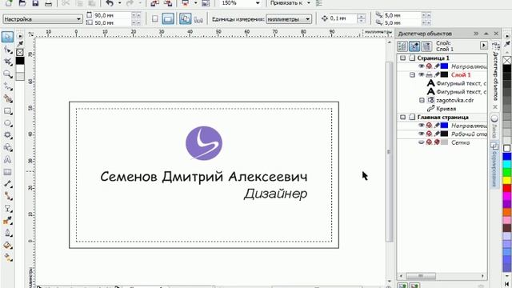The image size is (512, 288).
Task: Open the zoom level 150% dropdown
Action: (258, 3)
